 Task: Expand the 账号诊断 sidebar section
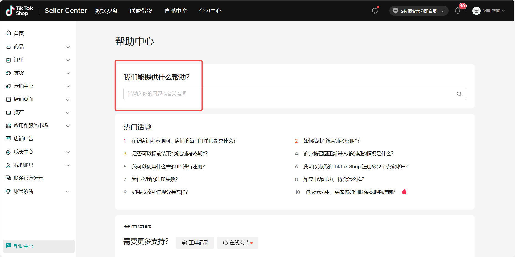click(x=38, y=191)
